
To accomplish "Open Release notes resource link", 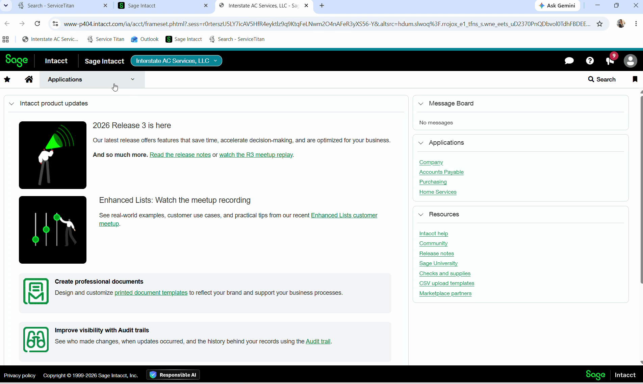I will (436, 254).
